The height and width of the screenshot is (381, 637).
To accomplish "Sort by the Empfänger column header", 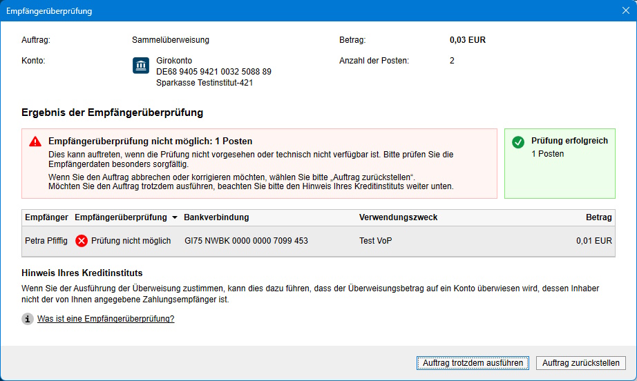I will (x=46, y=217).
